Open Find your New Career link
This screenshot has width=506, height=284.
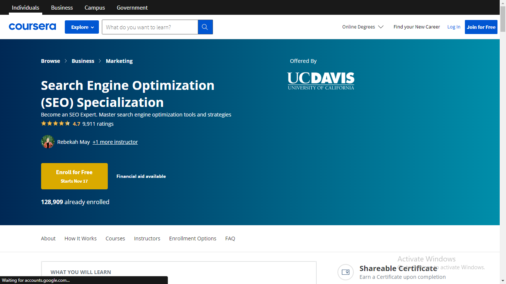pyautogui.click(x=417, y=27)
